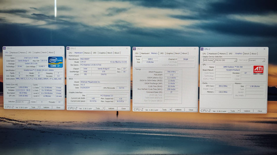The image size is (277, 155).
Task: Click Validate in the Memory window
Action: click(178, 110)
